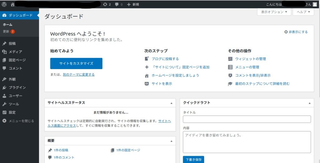Expand the 表示オプション dropdown
Image resolution: width=320 pixels, height=163 pixels.
click(274, 12)
